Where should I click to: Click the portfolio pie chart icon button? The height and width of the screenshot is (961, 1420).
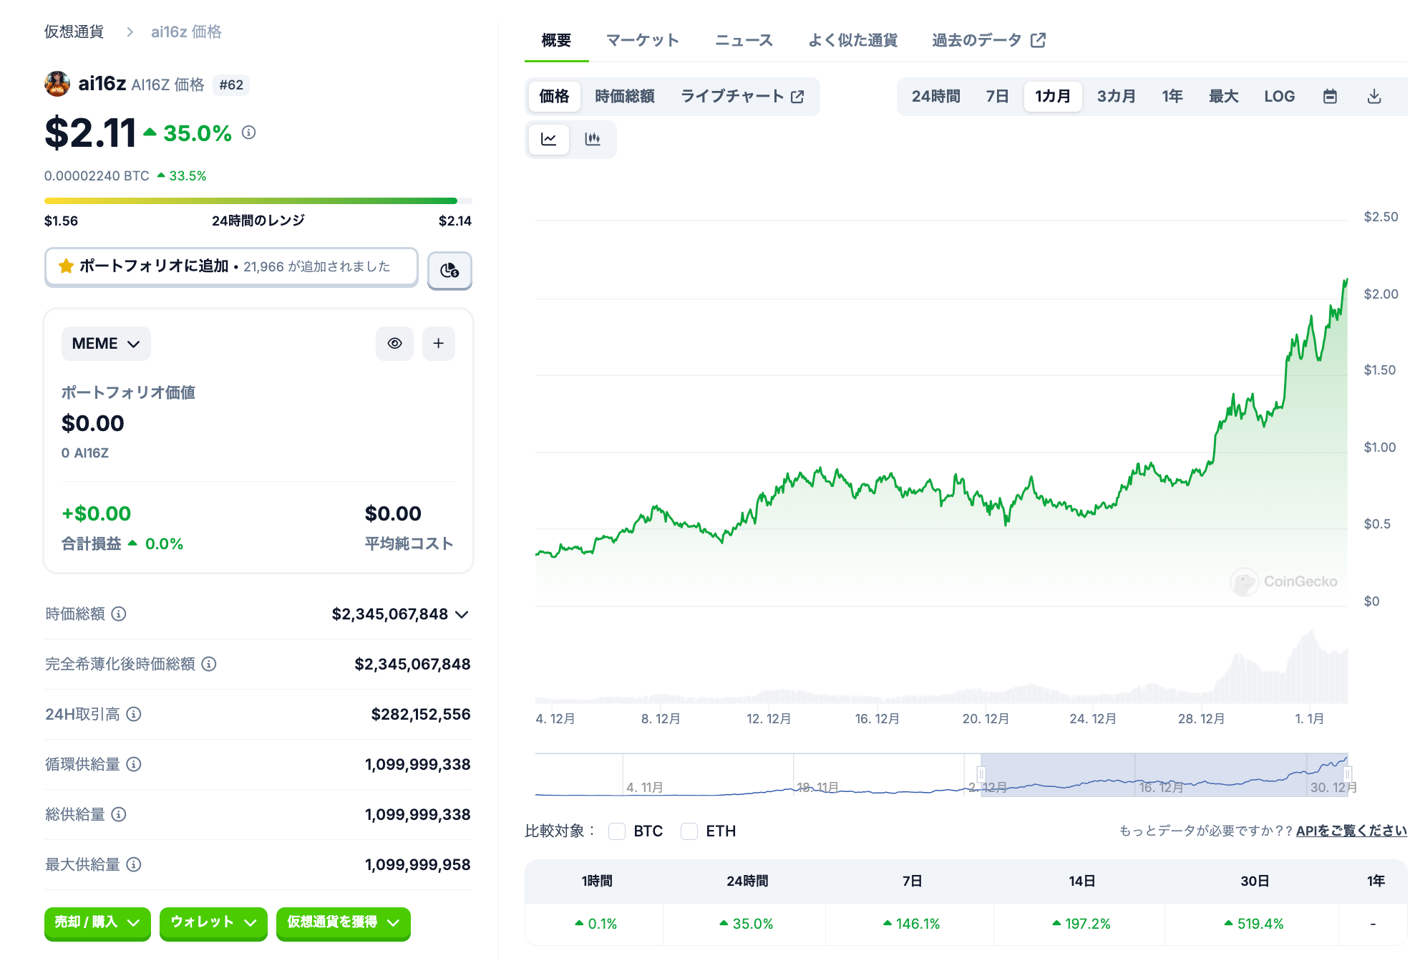tap(449, 270)
